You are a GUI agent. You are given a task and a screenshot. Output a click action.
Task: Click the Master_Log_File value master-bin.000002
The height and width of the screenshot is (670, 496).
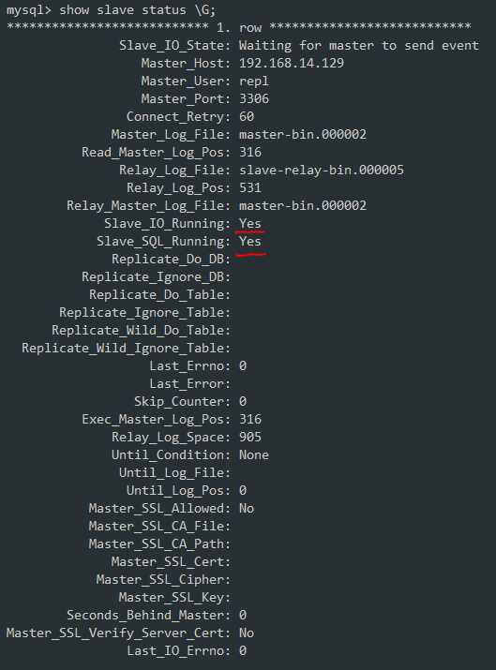302,135
